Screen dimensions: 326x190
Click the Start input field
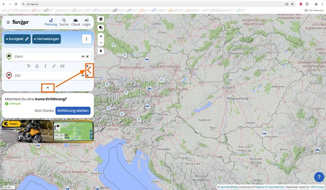47,57
